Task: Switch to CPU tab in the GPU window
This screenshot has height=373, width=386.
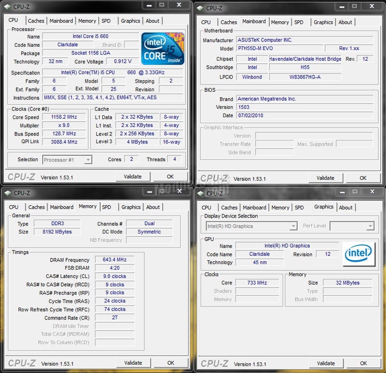Action: pyautogui.click(x=207, y=207)
